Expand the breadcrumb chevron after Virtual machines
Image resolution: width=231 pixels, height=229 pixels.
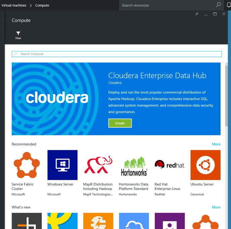[31, 5]
